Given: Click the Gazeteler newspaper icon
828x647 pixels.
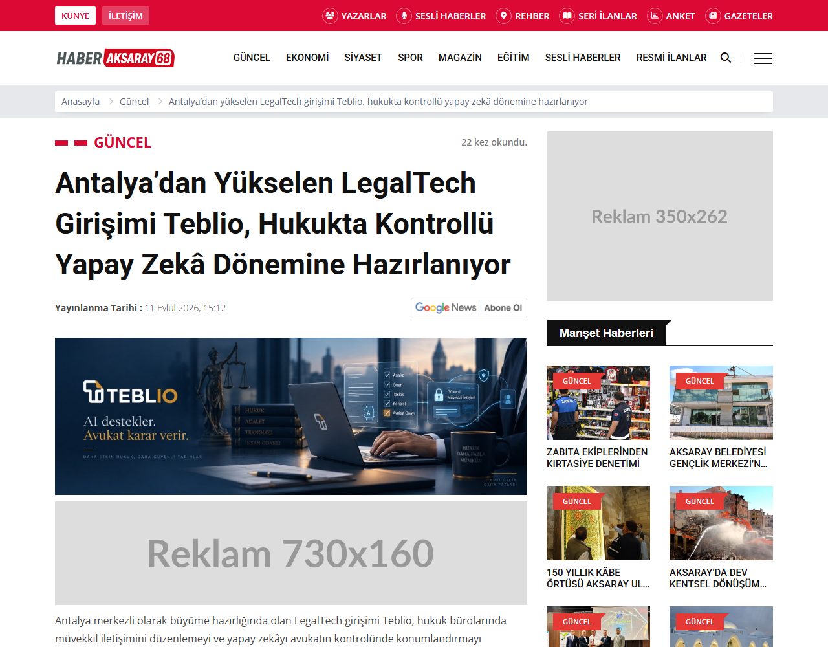Looking at the screenshot, I should pos(713,16).
